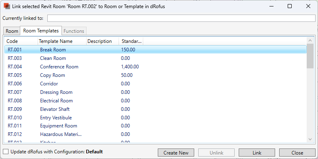Choose the Equipment Room row
The height and width of the screenshot is (159, 318).
coord(155,126)
